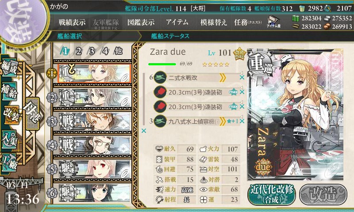Open the 補給 resupply sidebar icon

click(x=9, y=91)
